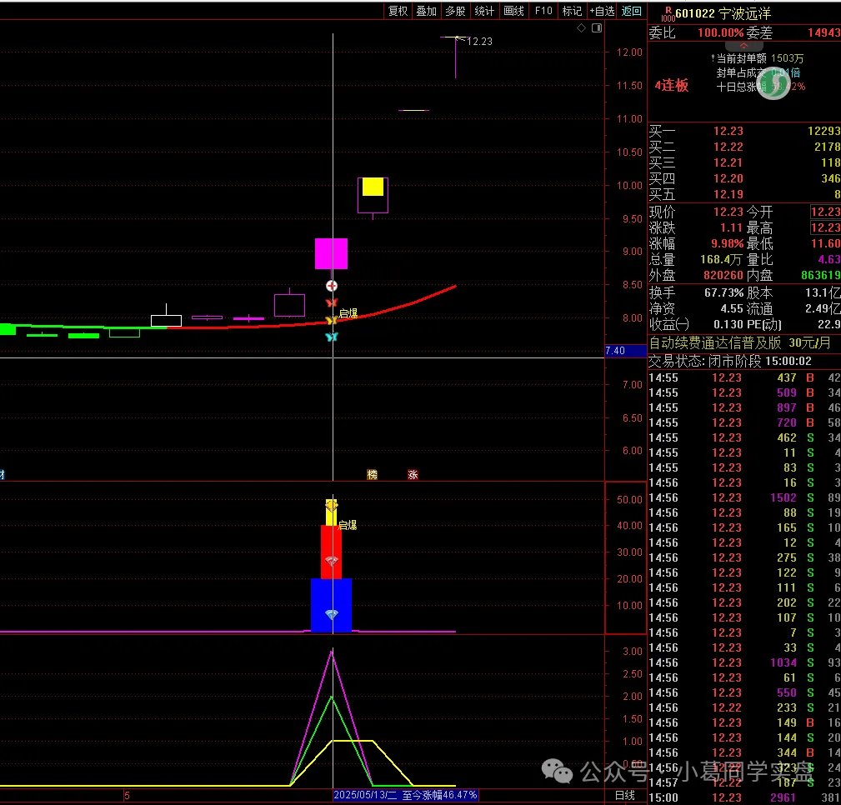Click the 涨幅 9.98% value
Viewport: 841px width, 805px height.
click(x=728, y=243)
